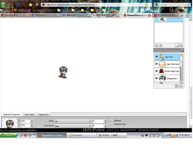This screenshot has width=193, height=145.
Task: Bookmark page using the star icon
Action: 147,5
